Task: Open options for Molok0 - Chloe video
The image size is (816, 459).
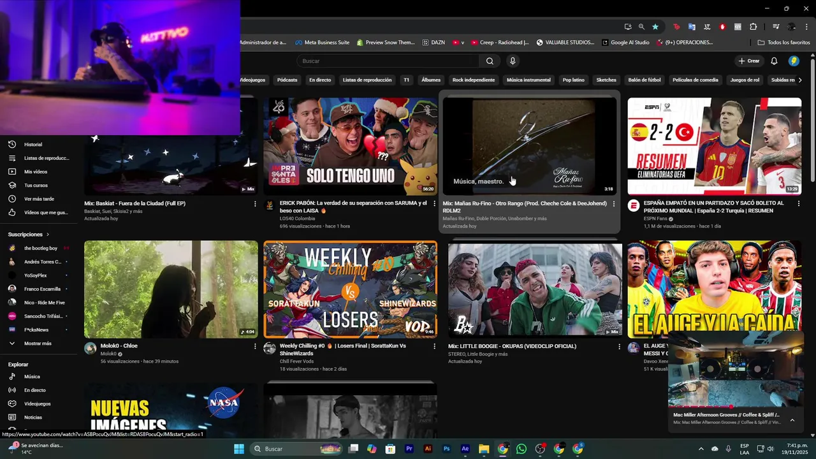Action: click(255, 347)
